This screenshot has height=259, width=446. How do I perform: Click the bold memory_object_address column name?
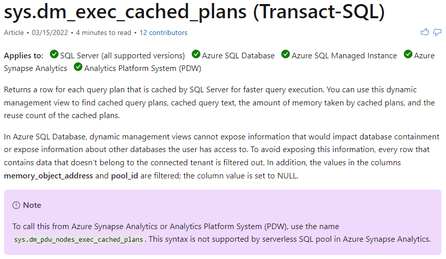(x=48, y=176)
